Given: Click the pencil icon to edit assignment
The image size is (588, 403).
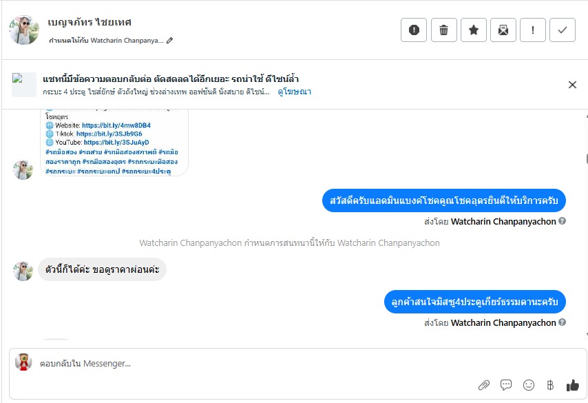Looking at the screenshot, I should (170, 41).
